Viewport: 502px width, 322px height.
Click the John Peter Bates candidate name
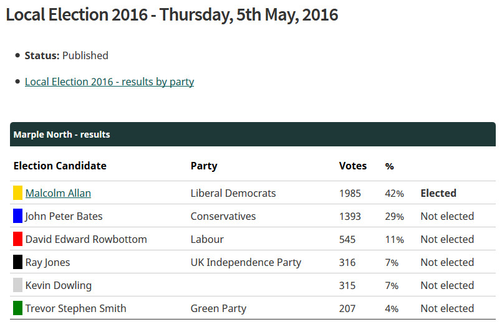(x=64, y=216)
